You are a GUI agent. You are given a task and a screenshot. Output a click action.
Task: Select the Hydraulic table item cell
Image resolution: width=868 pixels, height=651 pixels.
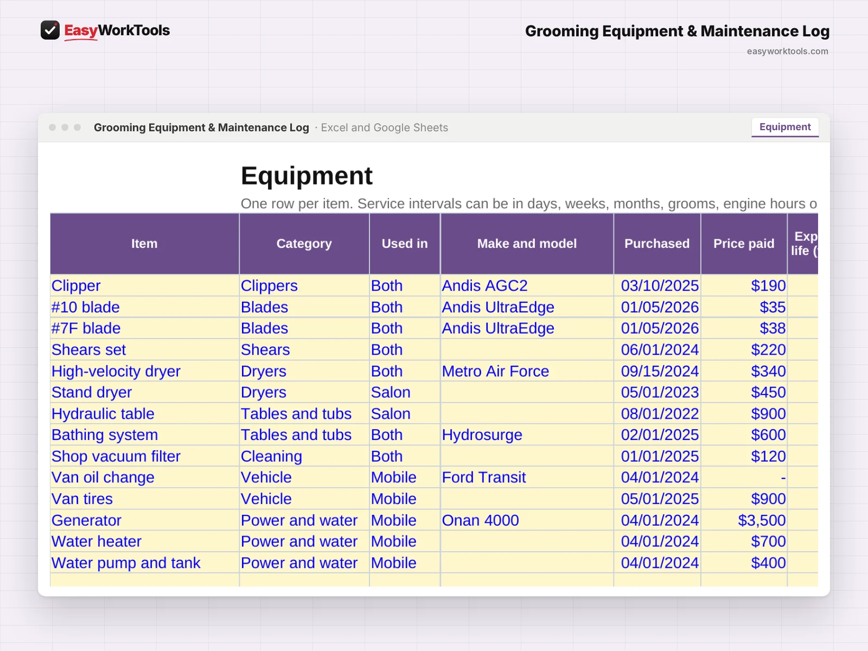pyautogui.click(x=144, y=414)
